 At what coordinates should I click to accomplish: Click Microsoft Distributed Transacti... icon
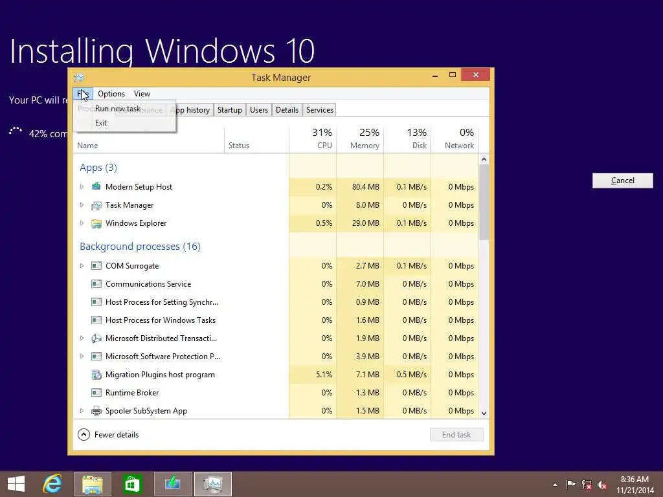point(96,338)
